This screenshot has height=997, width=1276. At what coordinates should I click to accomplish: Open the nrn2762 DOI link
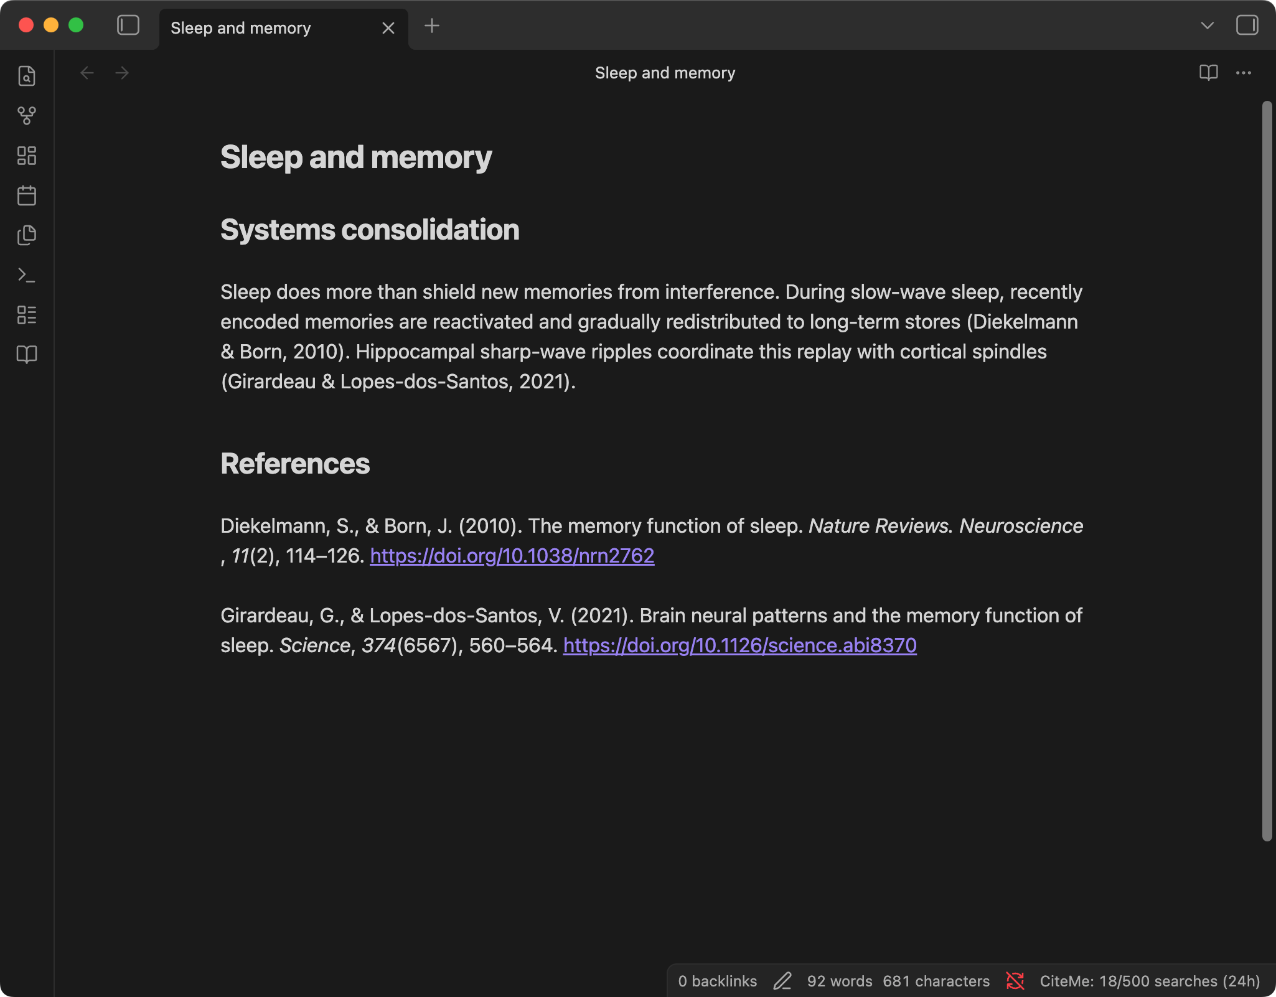(512, 556)
